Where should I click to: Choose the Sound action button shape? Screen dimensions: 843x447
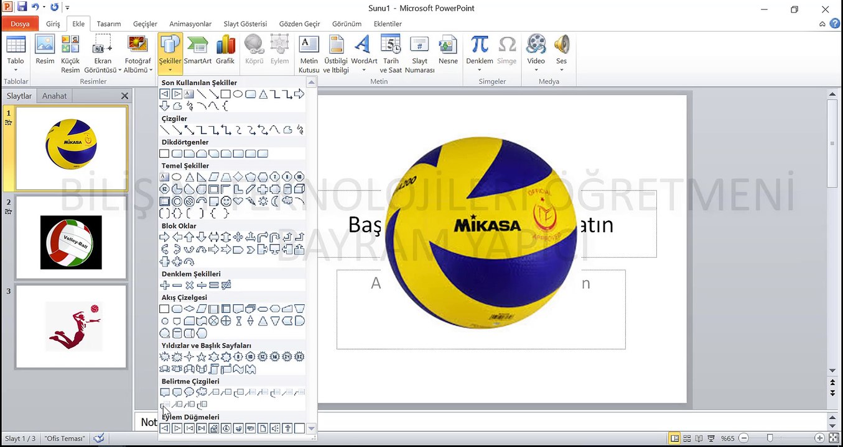[275, 428]
